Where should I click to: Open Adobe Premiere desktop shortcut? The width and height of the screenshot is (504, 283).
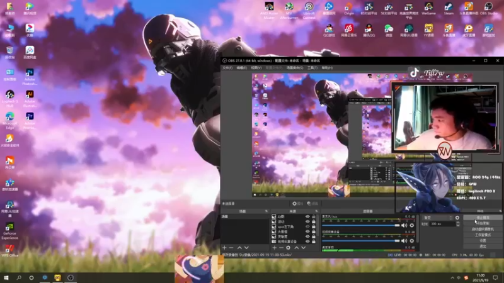coord(30,121)
